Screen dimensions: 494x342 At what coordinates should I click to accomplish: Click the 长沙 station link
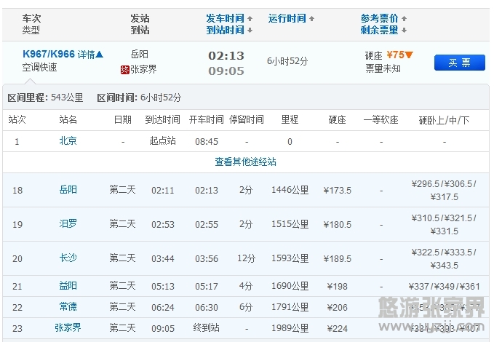tap(68, 258)
